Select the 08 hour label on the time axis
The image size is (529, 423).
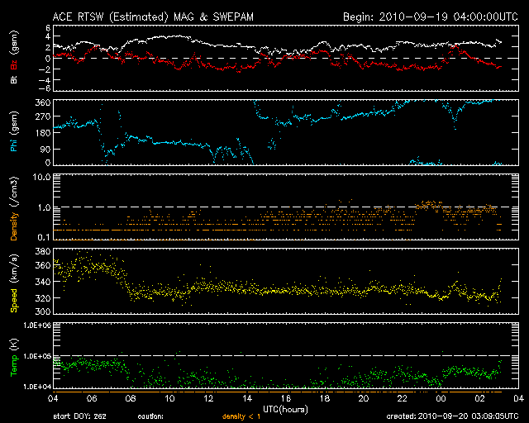coord(131,399)
